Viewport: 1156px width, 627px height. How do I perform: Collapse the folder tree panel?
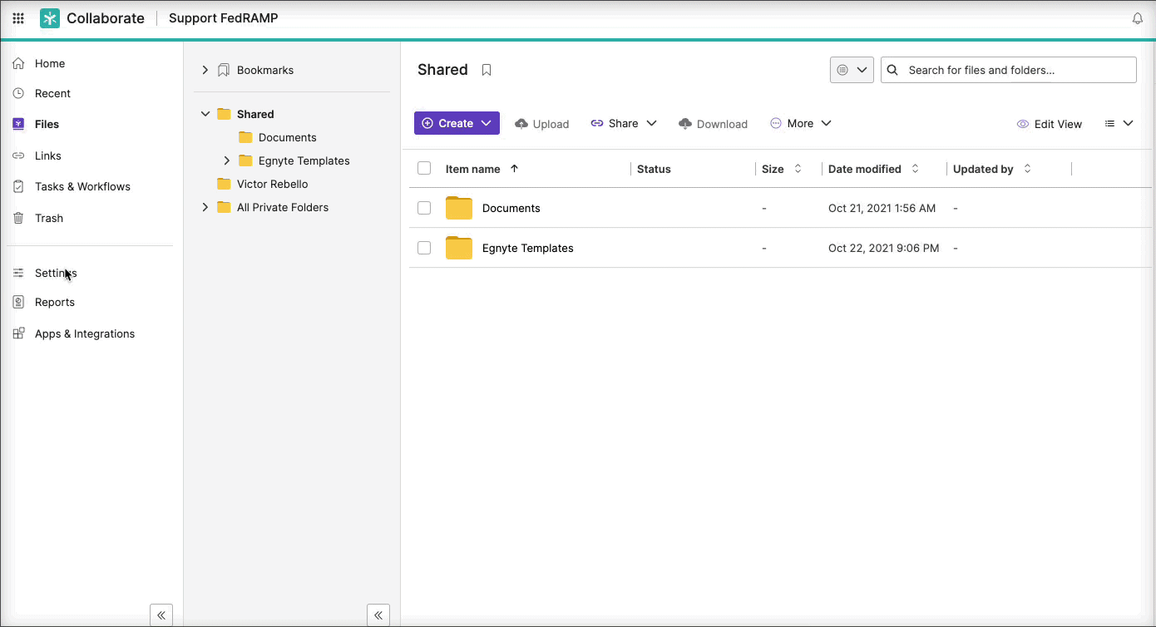point(378,615)
